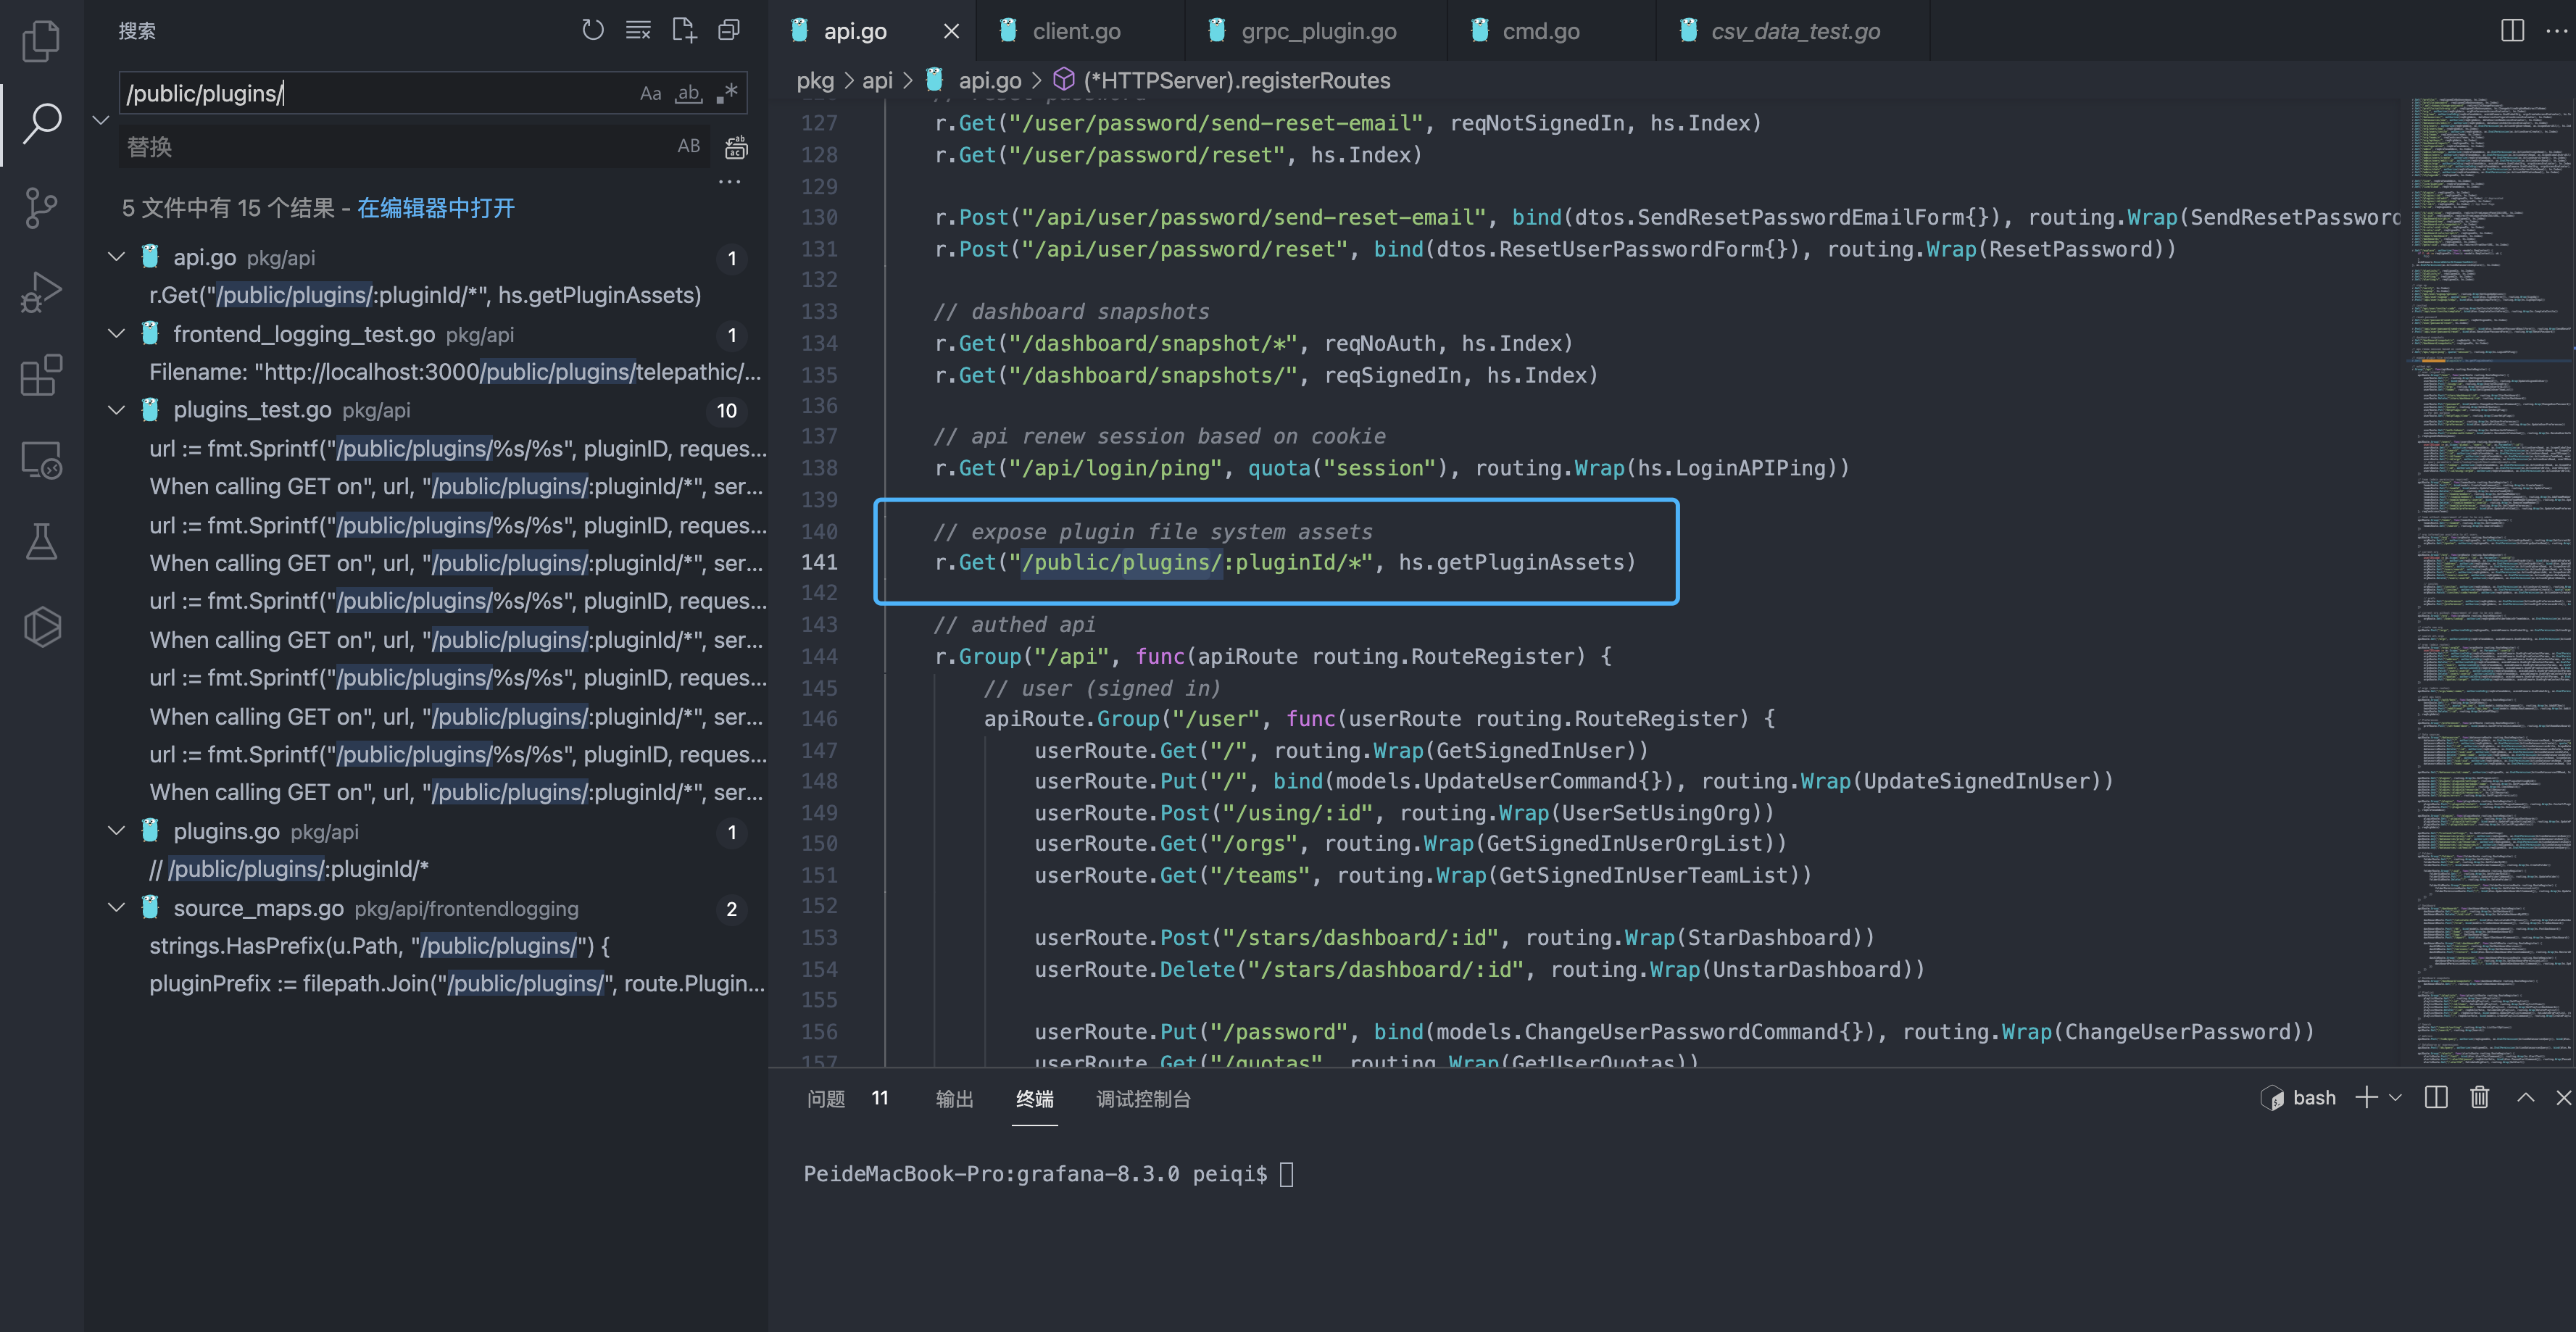Collapse the api.go search results group

coord(115,256)
